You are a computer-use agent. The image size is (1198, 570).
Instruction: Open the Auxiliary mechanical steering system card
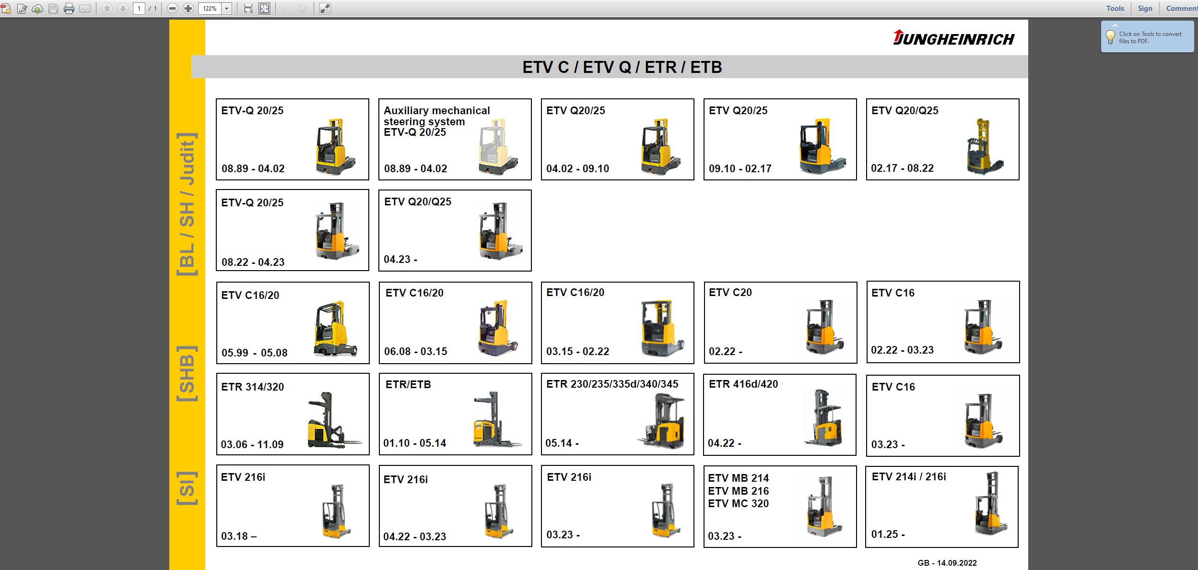click(455, 140)
